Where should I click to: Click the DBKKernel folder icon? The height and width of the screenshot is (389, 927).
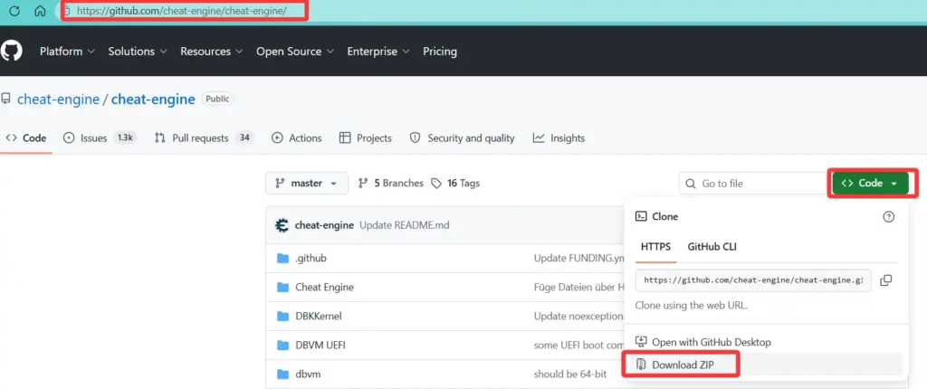282,317
